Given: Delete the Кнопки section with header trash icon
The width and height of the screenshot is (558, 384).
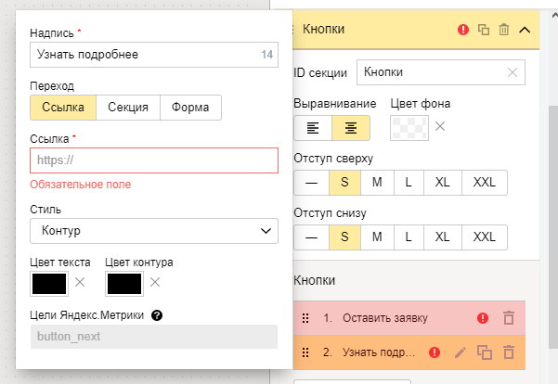Looking at the screenshot, I should [x=504, y=30].
